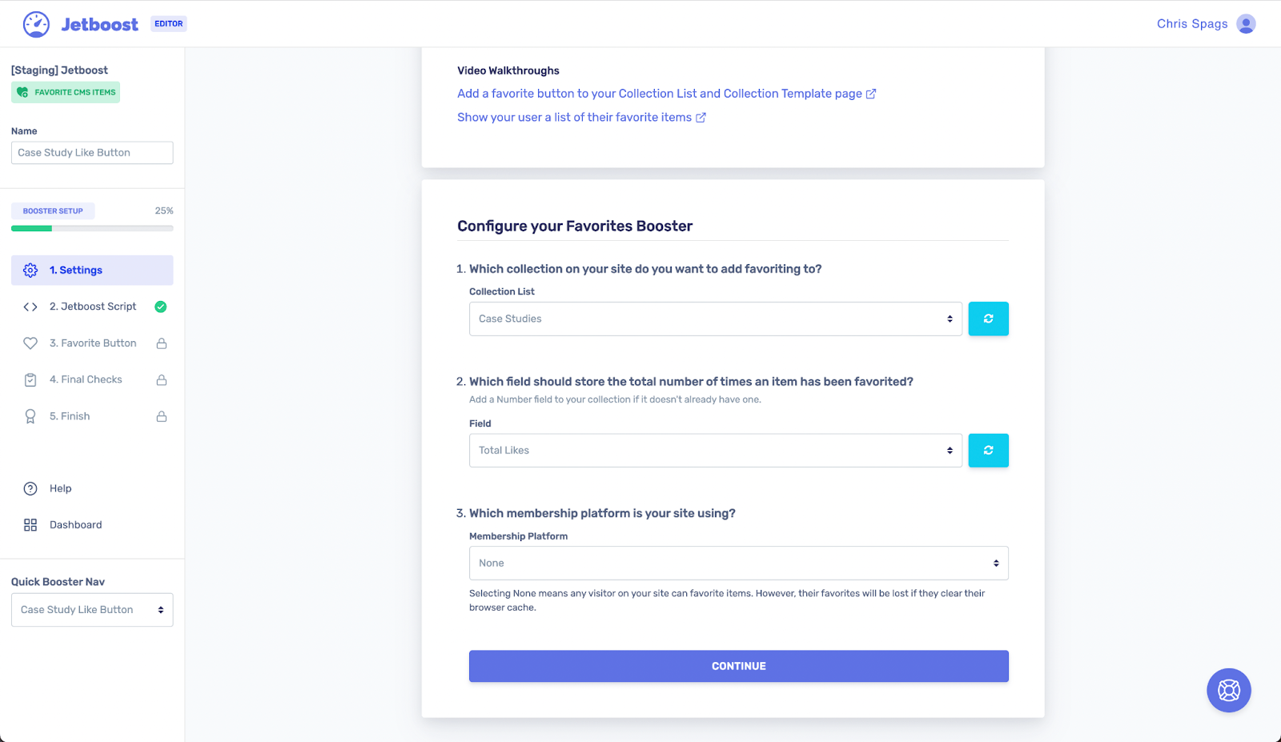Click the Booster Setup progress bar
The height and width of the screenshot is (742, 1281).
tap(92, 227)
